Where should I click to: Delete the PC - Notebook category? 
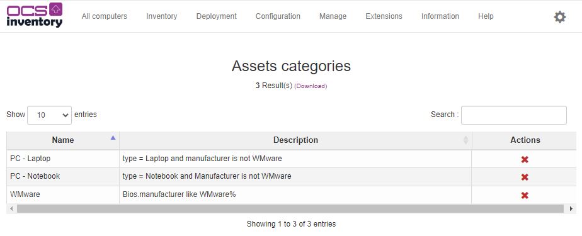point(525,177)
